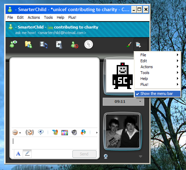Toggle Show the menu bar option
Viewport: 186px width, 170px height.
pos(157,94)
